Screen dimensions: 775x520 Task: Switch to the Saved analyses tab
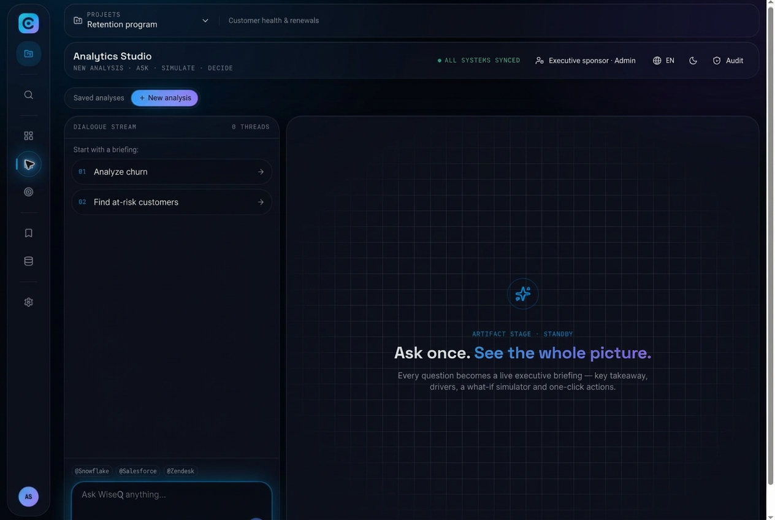[99, 98]
